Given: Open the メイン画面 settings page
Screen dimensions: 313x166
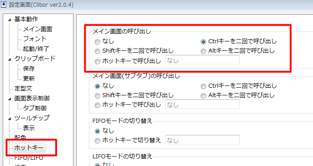Looking at the screenshot, I should pyautogui.click(x=37, y=29).
